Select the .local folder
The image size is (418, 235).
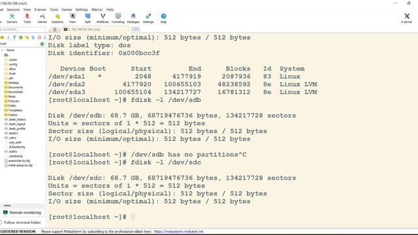[x=10, y=73]
